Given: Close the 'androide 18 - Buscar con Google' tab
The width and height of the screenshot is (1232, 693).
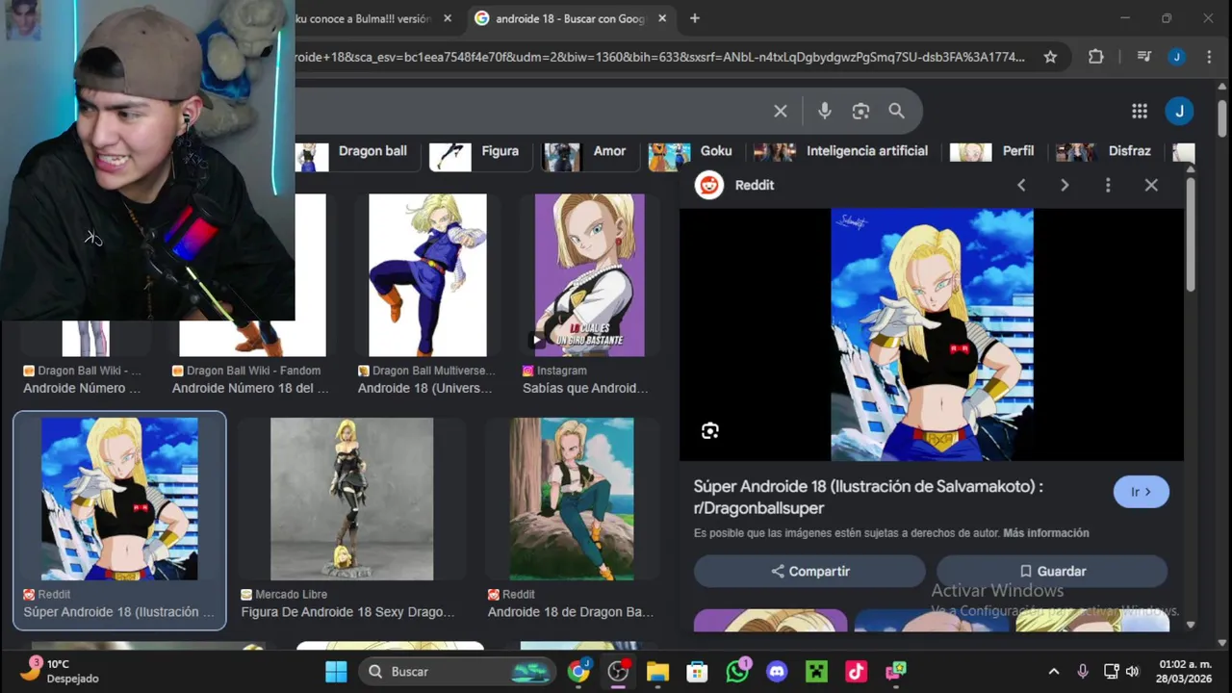Looking at the screenshot, I should point(662,18).
